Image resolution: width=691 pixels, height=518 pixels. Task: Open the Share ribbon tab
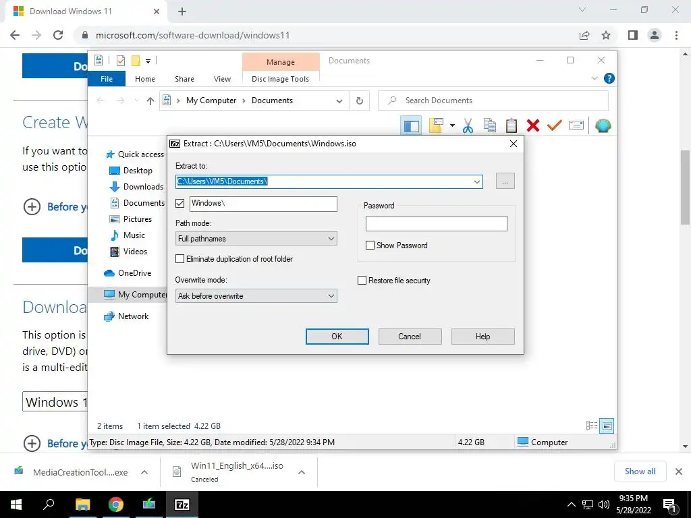pyautogui.click(x=184, y=79)
